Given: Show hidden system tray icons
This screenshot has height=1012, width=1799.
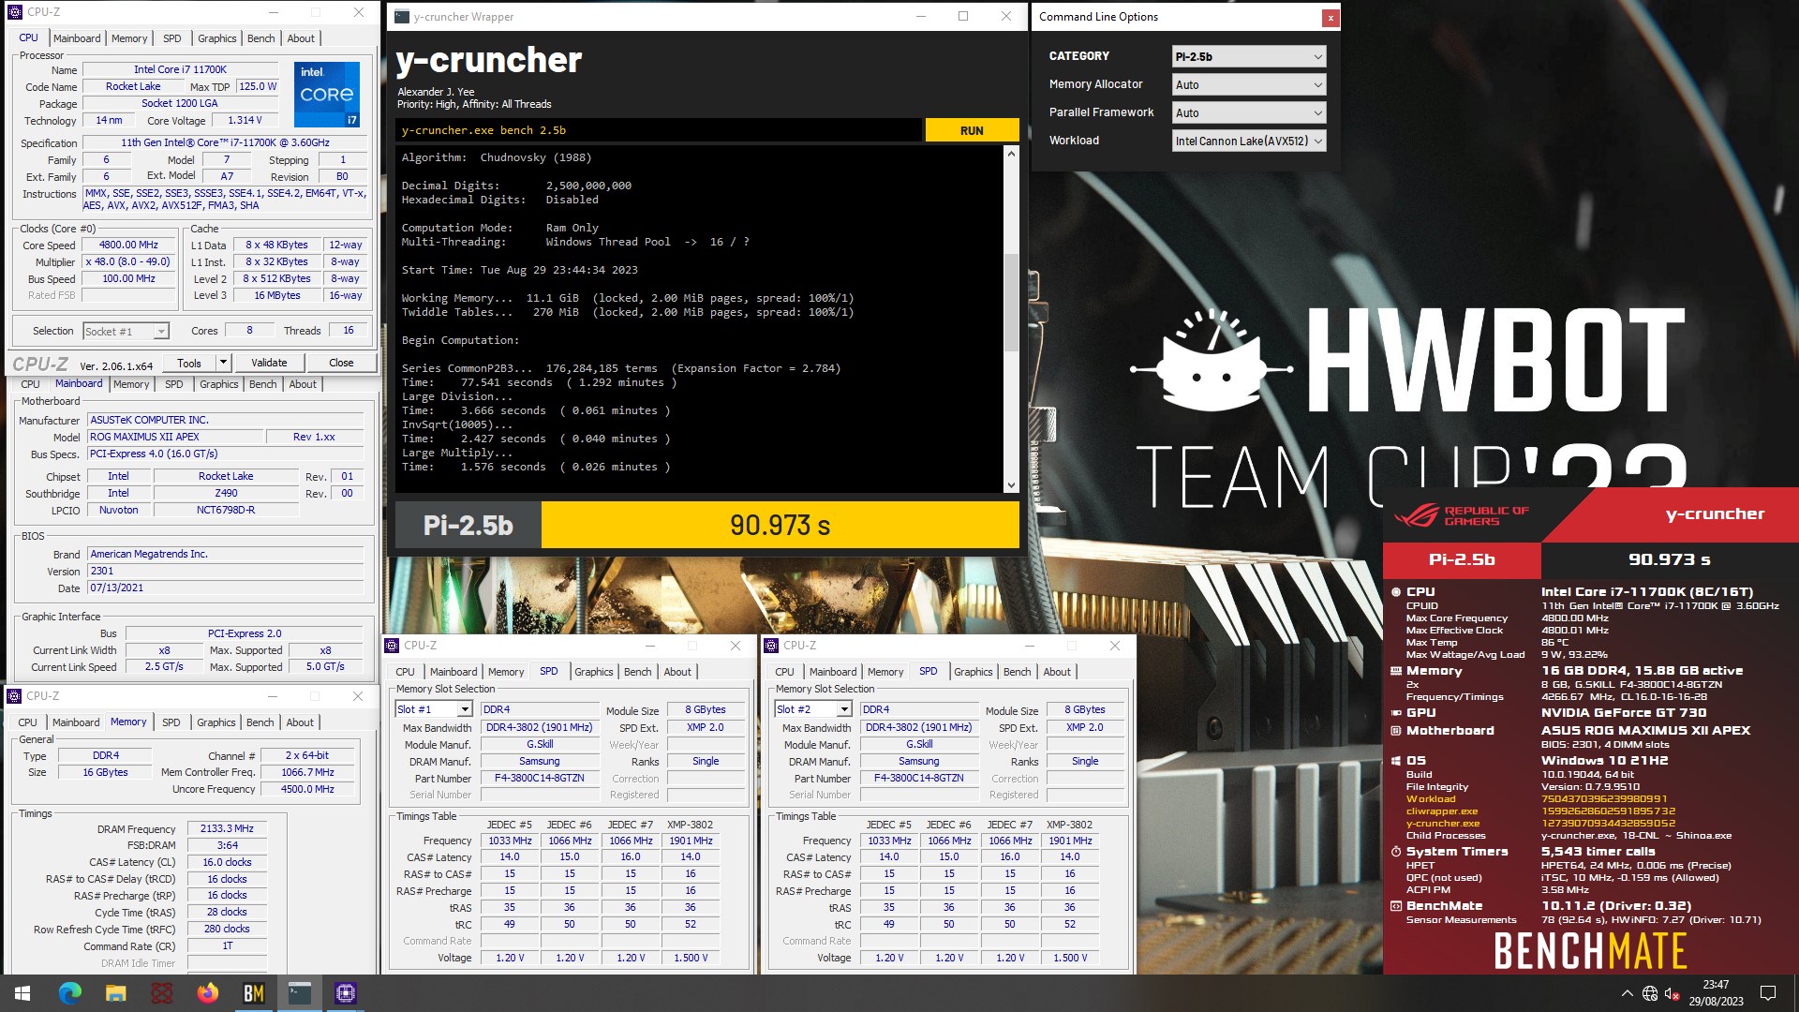Looking at the screenshot, I should (1627, 993).
